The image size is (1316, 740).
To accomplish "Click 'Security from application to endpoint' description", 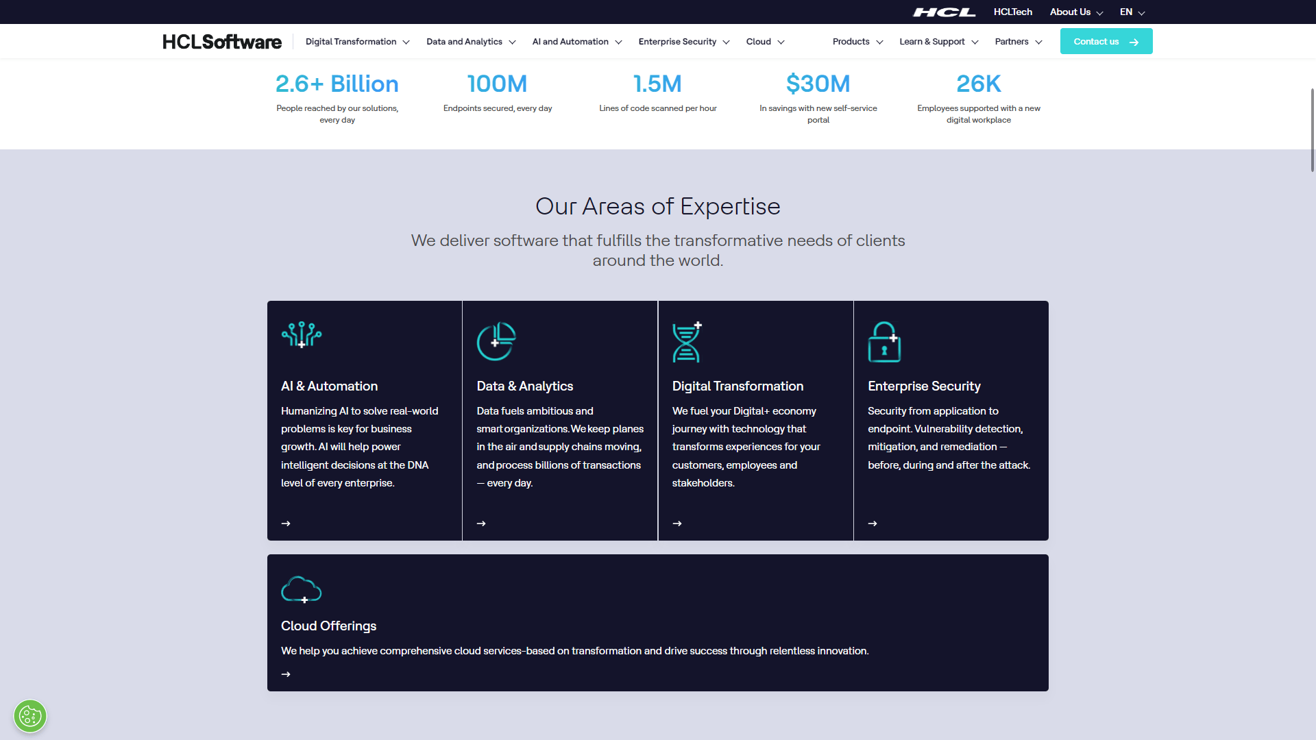I will (x=949, y=438).
